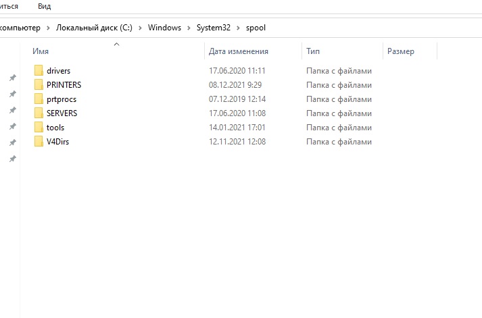Select the V4Dirs folder icon
Image resolution: width=482 pixels, height=318 pixels.
click(x=39, y=142)
